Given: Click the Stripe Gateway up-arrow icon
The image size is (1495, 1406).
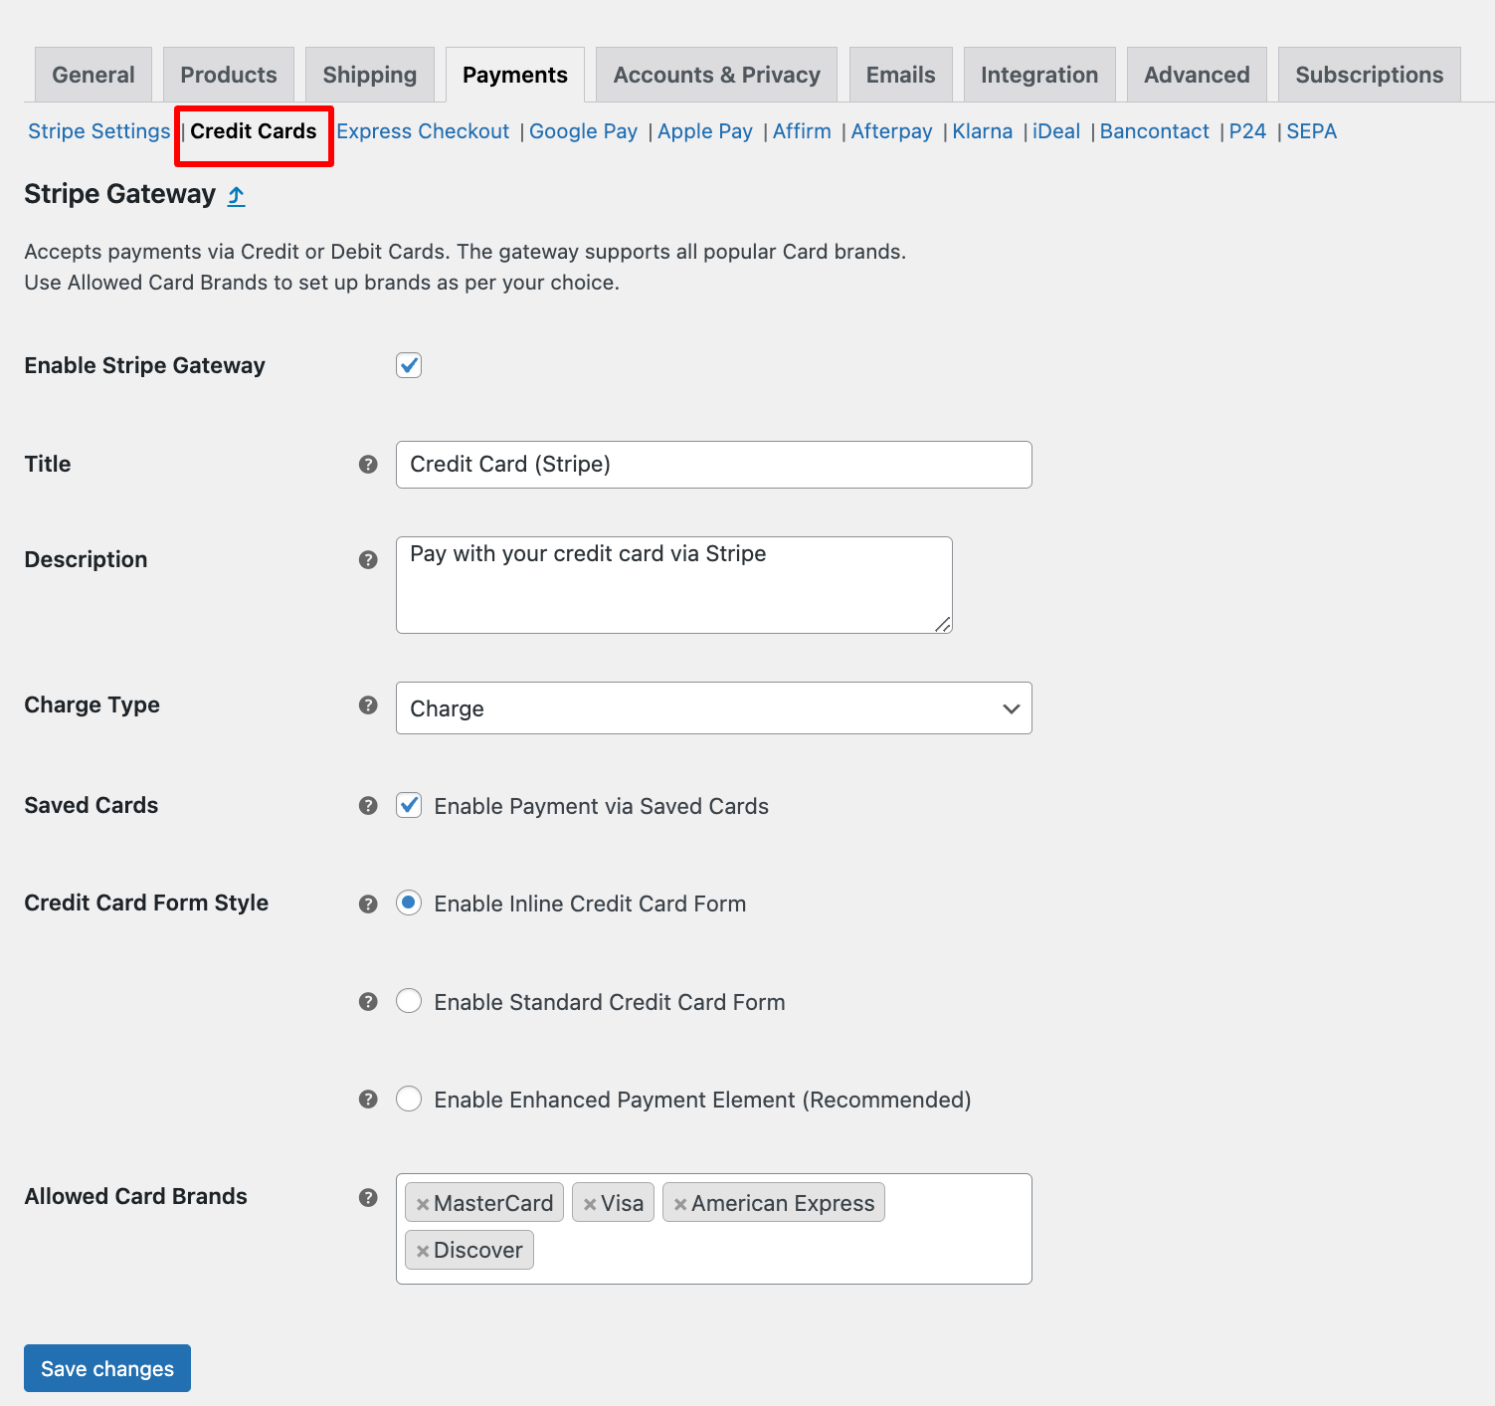Looking at the screenshot, I should (236, 196).
